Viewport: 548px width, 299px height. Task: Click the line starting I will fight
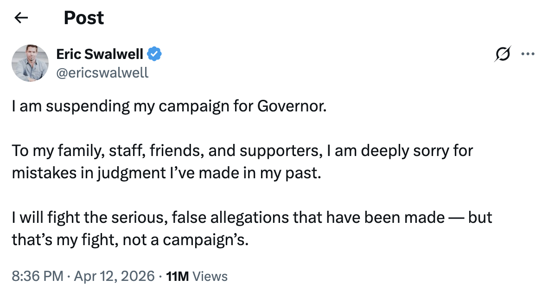[x=252, y=218]
